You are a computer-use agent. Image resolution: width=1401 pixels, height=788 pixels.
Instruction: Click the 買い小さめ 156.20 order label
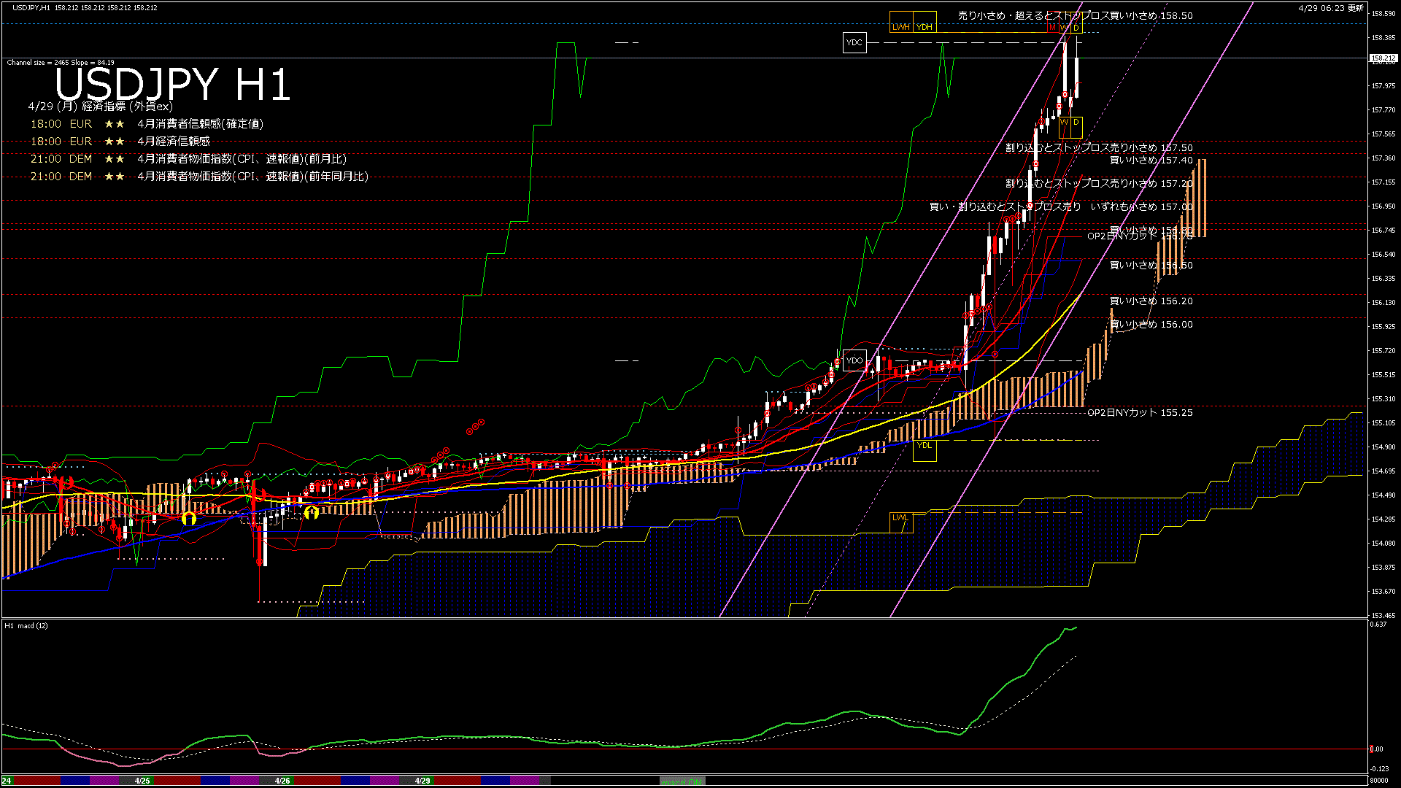click(1151, 301)
